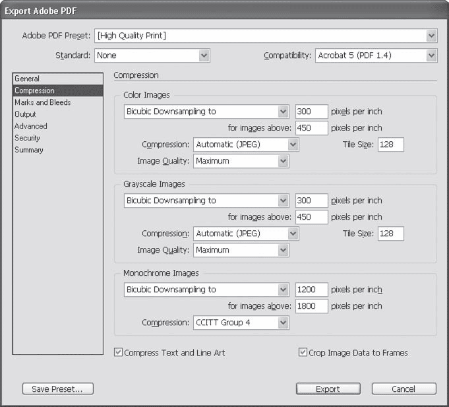This screenshot has height=407, width=449.
Task: Go to the Advanced section
Action: (31, 126)
